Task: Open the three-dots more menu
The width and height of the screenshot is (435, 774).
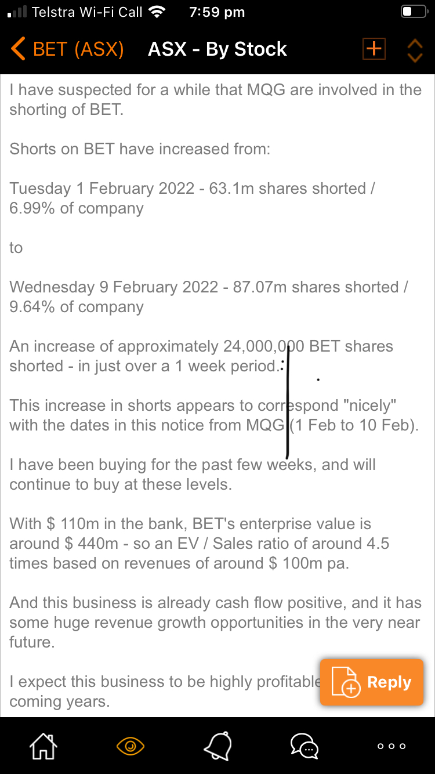Action: [391, 746]
